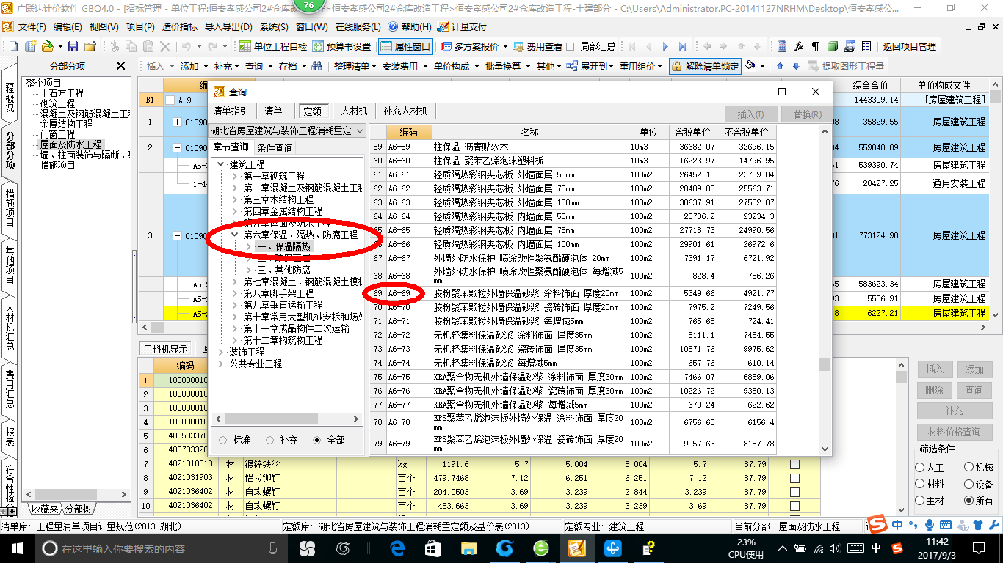The height and width of the screenshot is (563, 1003).
Task: Click 单位工程自检 toolbar button
Action: click(273, 46)
